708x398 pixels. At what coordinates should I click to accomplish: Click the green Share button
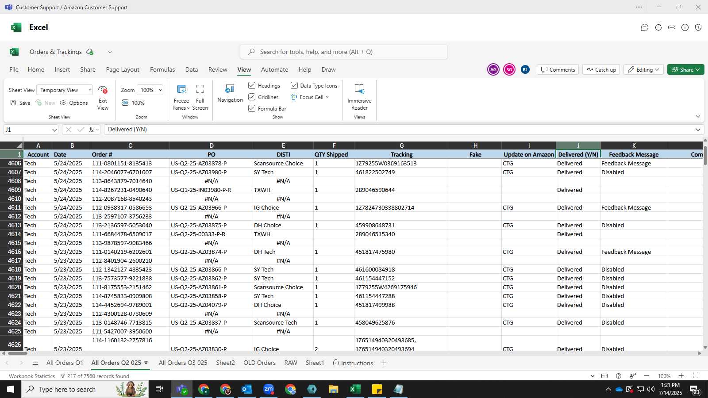(x=685, y=69)
